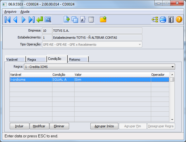Click the Estabelecimento code field
Screen dimensions: 186x142
pyautogui.click(x=47, y=38)
